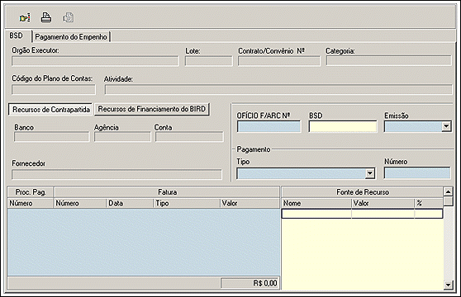Focus the yellow BSD input field
The width and height of the screenshot is (461, 297).
coord(343,127)
